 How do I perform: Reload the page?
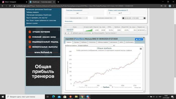[x=10, y=6]
